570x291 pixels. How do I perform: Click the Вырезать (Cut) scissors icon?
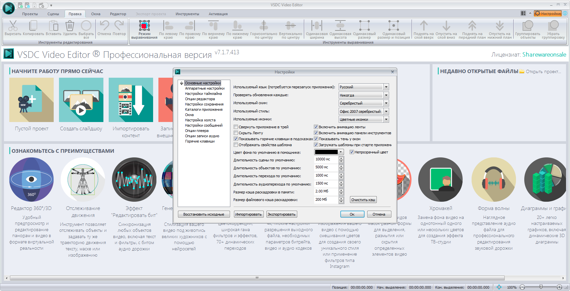(13, 26)
